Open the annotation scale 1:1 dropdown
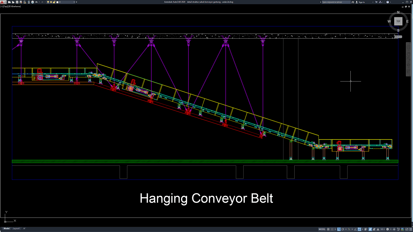The width and height of the screenshot is (413, 232). click(x=383, y=229)
